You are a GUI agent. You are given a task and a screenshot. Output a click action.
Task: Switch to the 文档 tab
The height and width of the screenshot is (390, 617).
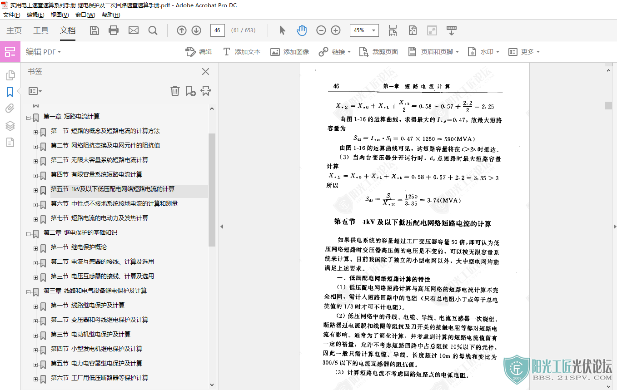coord(68,30)
